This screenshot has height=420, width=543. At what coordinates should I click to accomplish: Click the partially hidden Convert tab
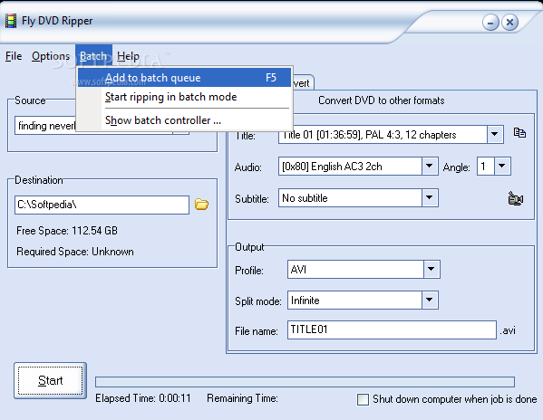(x=303, y=83)
